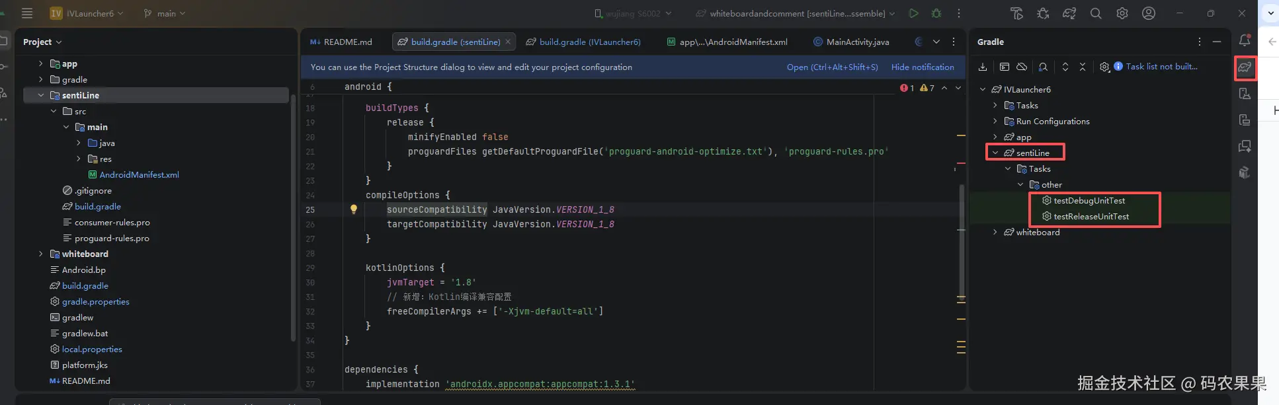Open the Notifications bell icon
The image size is (1279, 405).
coord(1245,40)
